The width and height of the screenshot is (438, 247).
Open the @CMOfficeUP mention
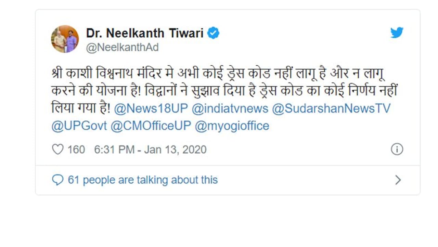point(151,126)
